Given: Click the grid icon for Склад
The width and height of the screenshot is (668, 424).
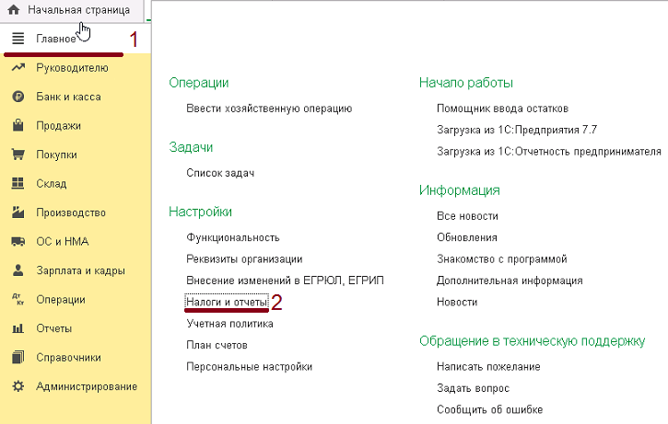Looking at the screenshot, I should tap(18, 183).
